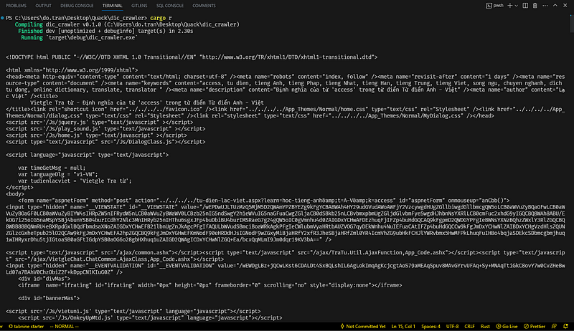The width and height of the screenshot is (574, 331).
Task: Change indentation via Spaces: 4
Action: [430, 326]
